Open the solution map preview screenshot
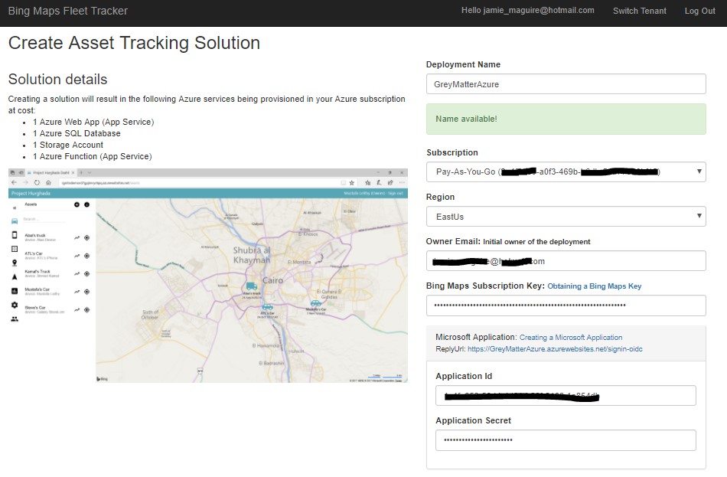 tap(208, 276)
